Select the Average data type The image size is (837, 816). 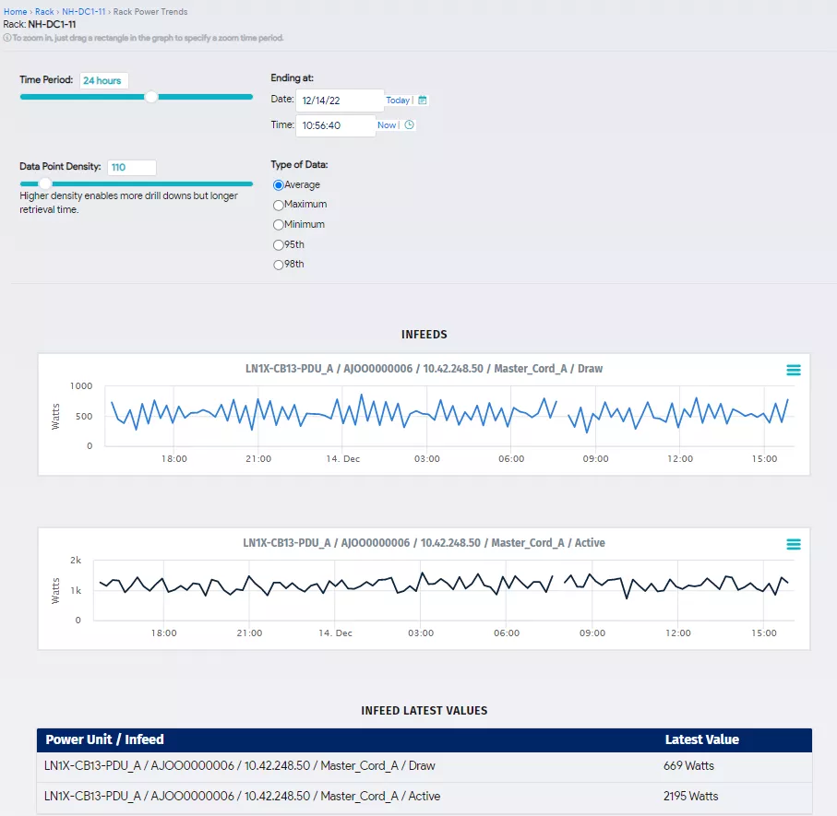279,185
